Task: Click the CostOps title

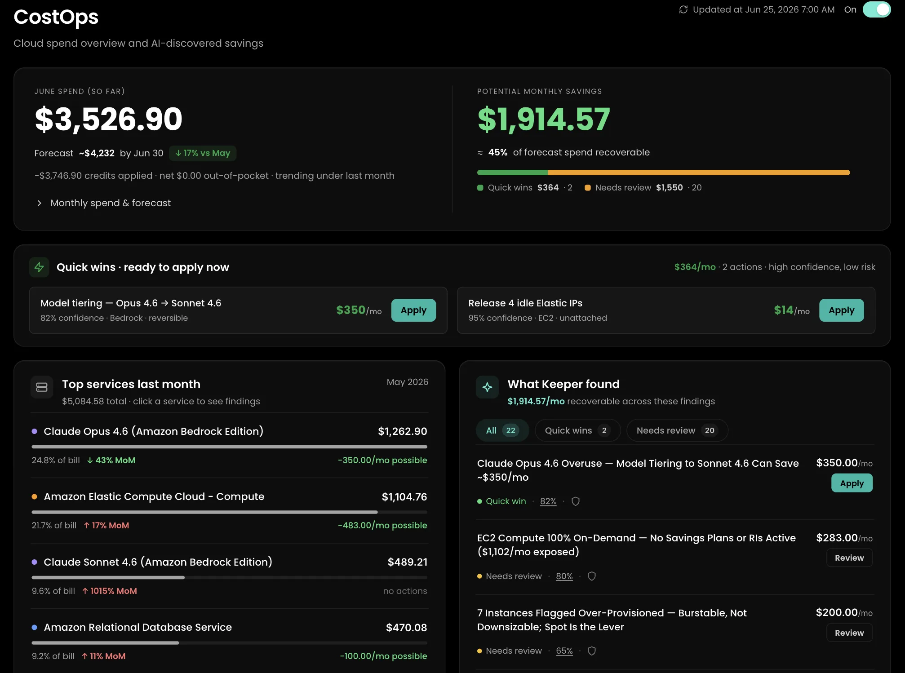Action: tap(56, 17)
